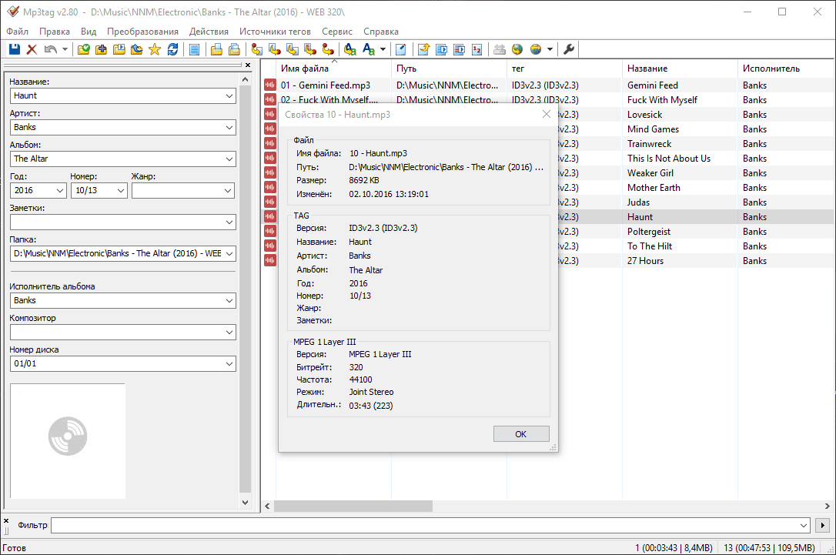Viewport: 836px width, 555px height.
Task: Select all files with the blue list icon
Action: pos(195,49)
